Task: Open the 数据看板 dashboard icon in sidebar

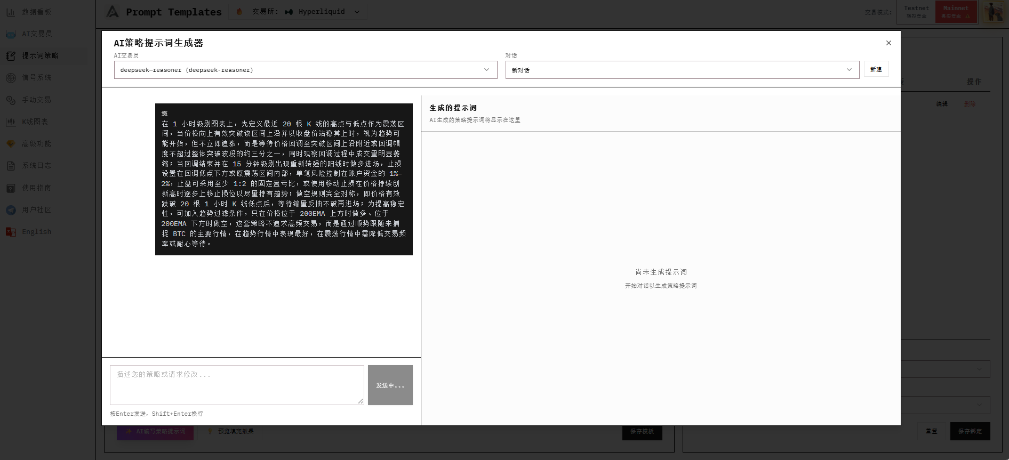Action: pos(11,12)
